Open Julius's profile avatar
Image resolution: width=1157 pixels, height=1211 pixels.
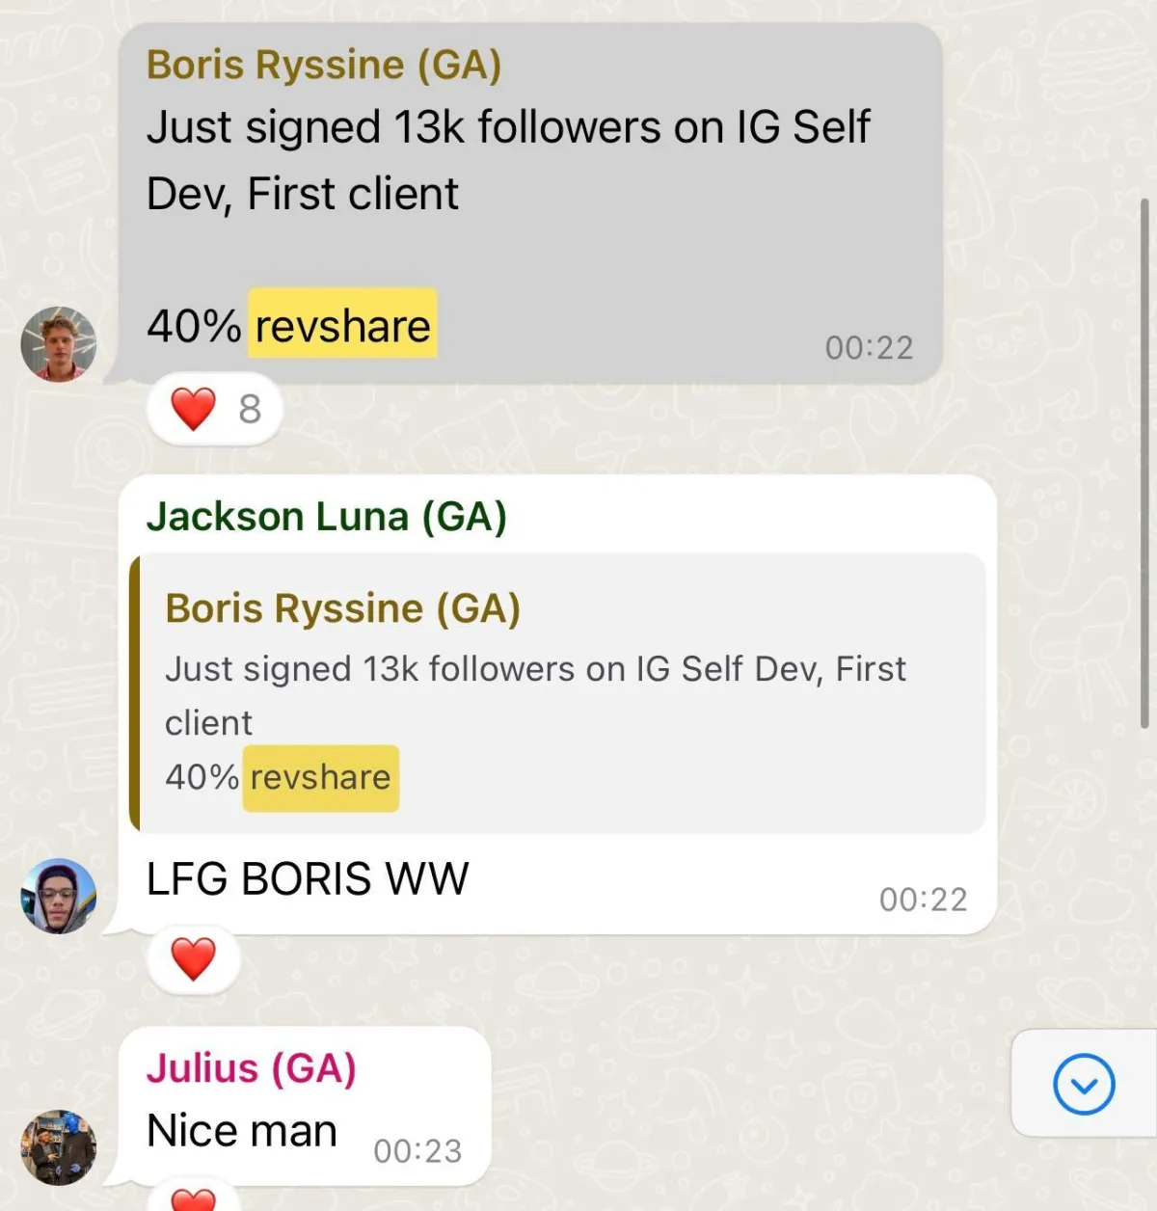pyautogui.click(x=59, y=1147)
